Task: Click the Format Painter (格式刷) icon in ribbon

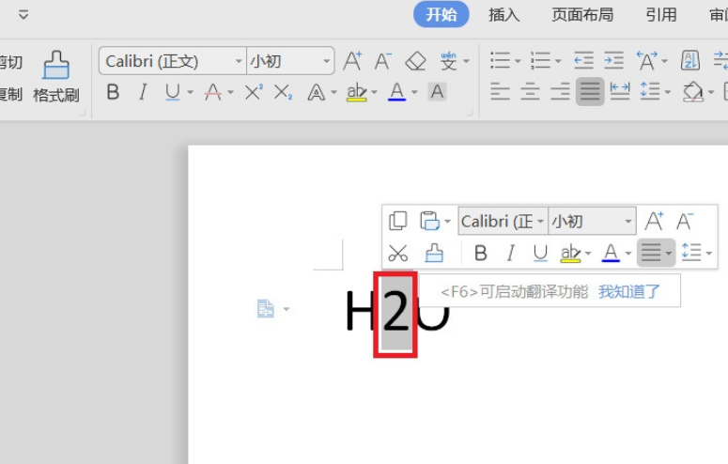Action: click(56, 66)
